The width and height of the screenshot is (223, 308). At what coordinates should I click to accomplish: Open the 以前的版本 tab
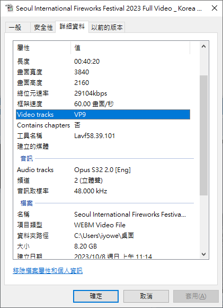click(x=107, y=27)
